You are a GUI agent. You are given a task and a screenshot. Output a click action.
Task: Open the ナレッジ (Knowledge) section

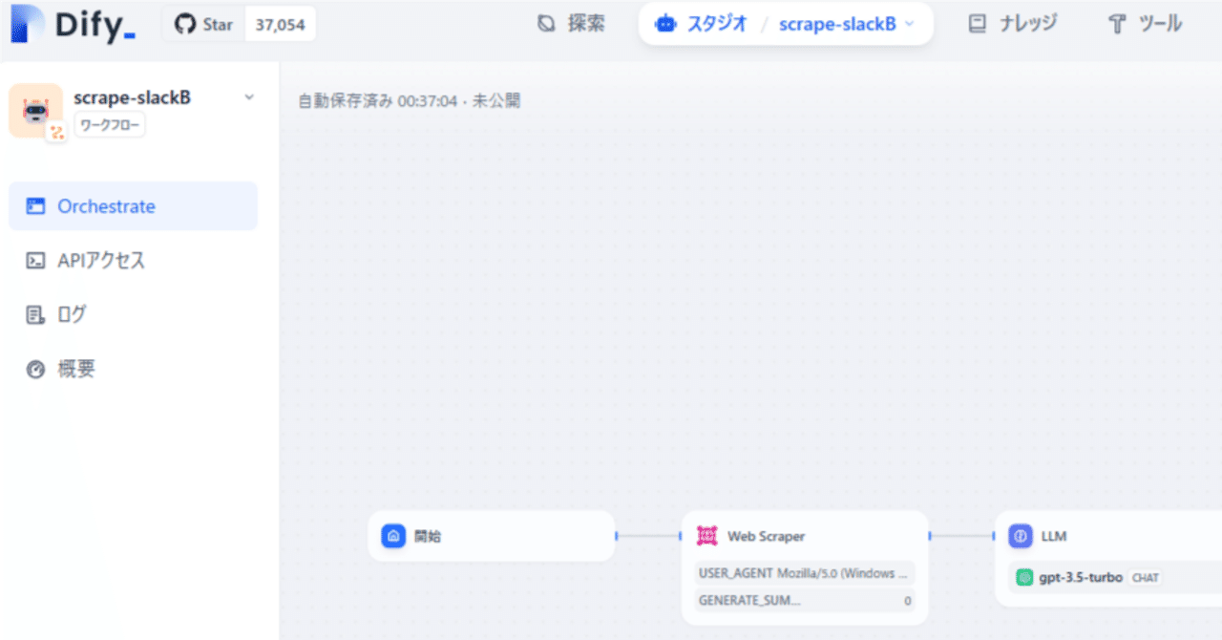point(1011,23)
